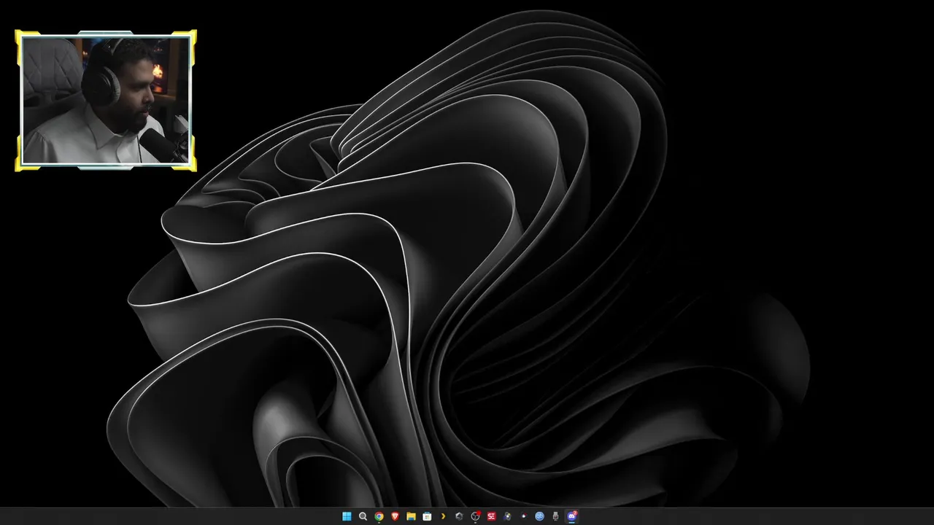Switch to Discord on taskbar
Viewport: 934px width, 525px height.
point(571,516)
